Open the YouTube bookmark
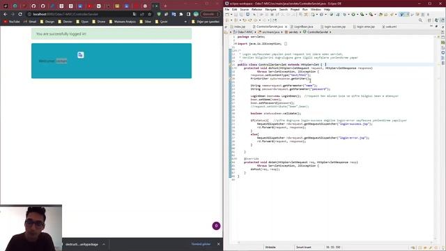 (12, 22)
